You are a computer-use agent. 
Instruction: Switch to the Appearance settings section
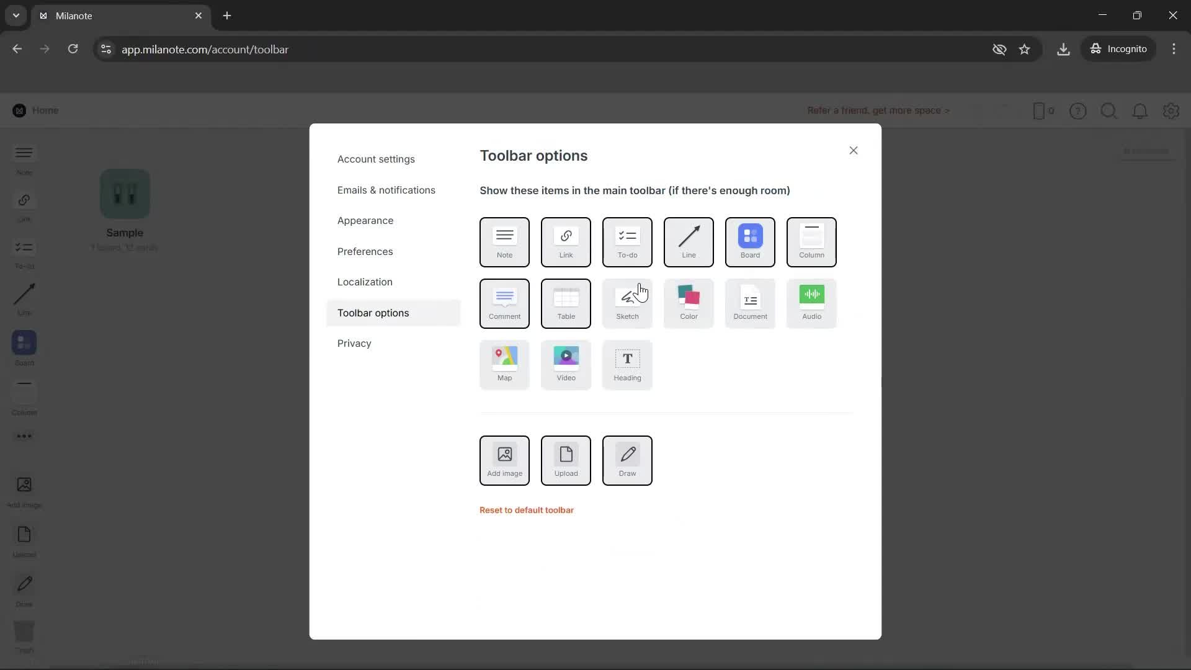pyautogui.click(x=365, y=220)
